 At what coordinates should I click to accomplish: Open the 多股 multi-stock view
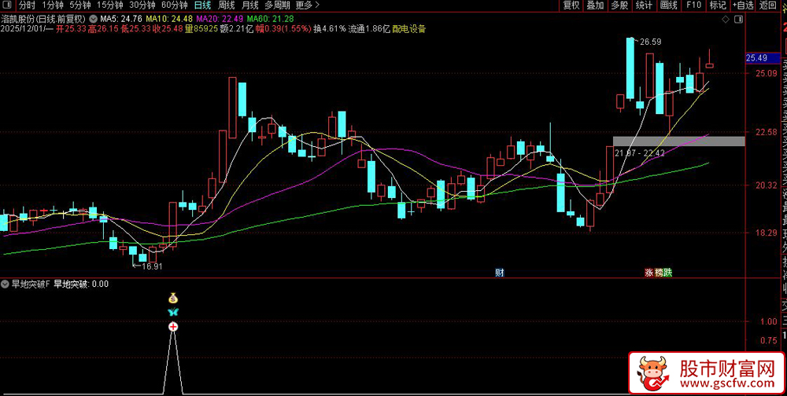(x=619, y=5)
